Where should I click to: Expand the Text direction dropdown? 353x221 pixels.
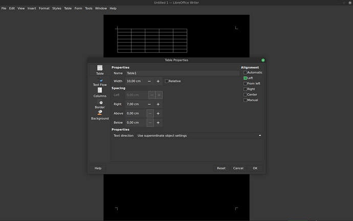199,136
